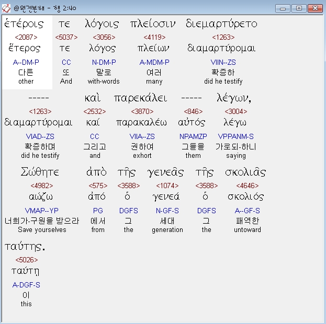Select the Greek word λέγων
Viewport: 326px width, 324px height.
234,98
